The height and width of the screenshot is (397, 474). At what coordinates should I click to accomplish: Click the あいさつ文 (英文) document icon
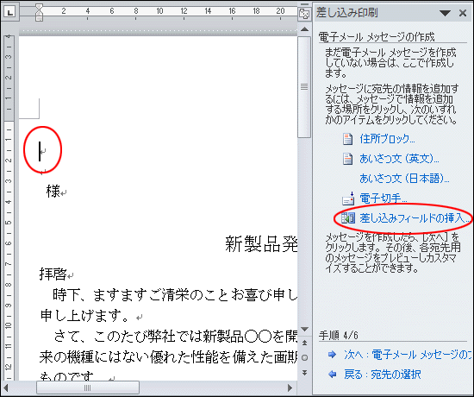(347, 159)
